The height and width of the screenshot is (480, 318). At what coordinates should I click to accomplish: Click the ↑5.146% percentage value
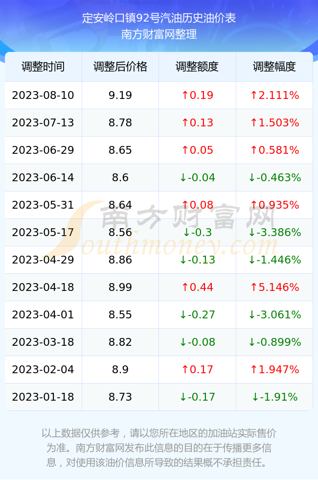(x=274, y=287)
